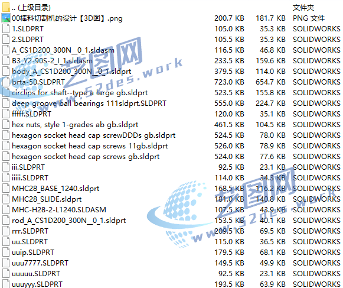Screen dimensions: 343x288
Task: Click the uuu7777.SLDPRT file name
Action: click(x=40, y=263)
